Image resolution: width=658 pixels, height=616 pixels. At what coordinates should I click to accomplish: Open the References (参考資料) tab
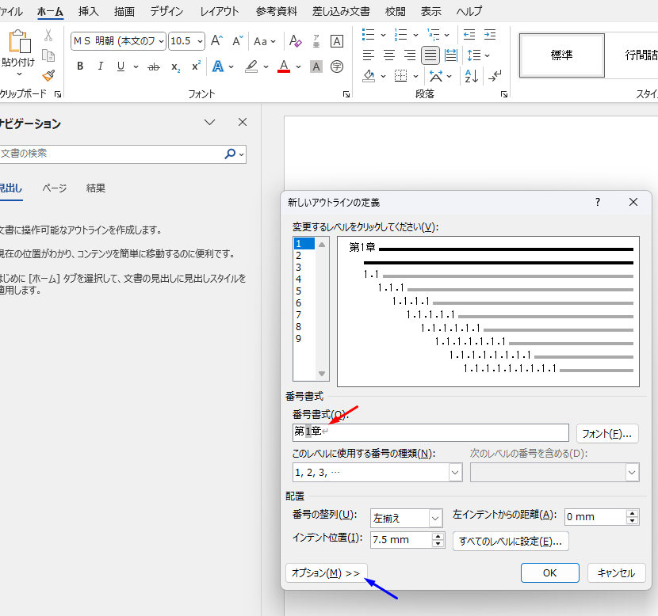click(x=277, y=11)
